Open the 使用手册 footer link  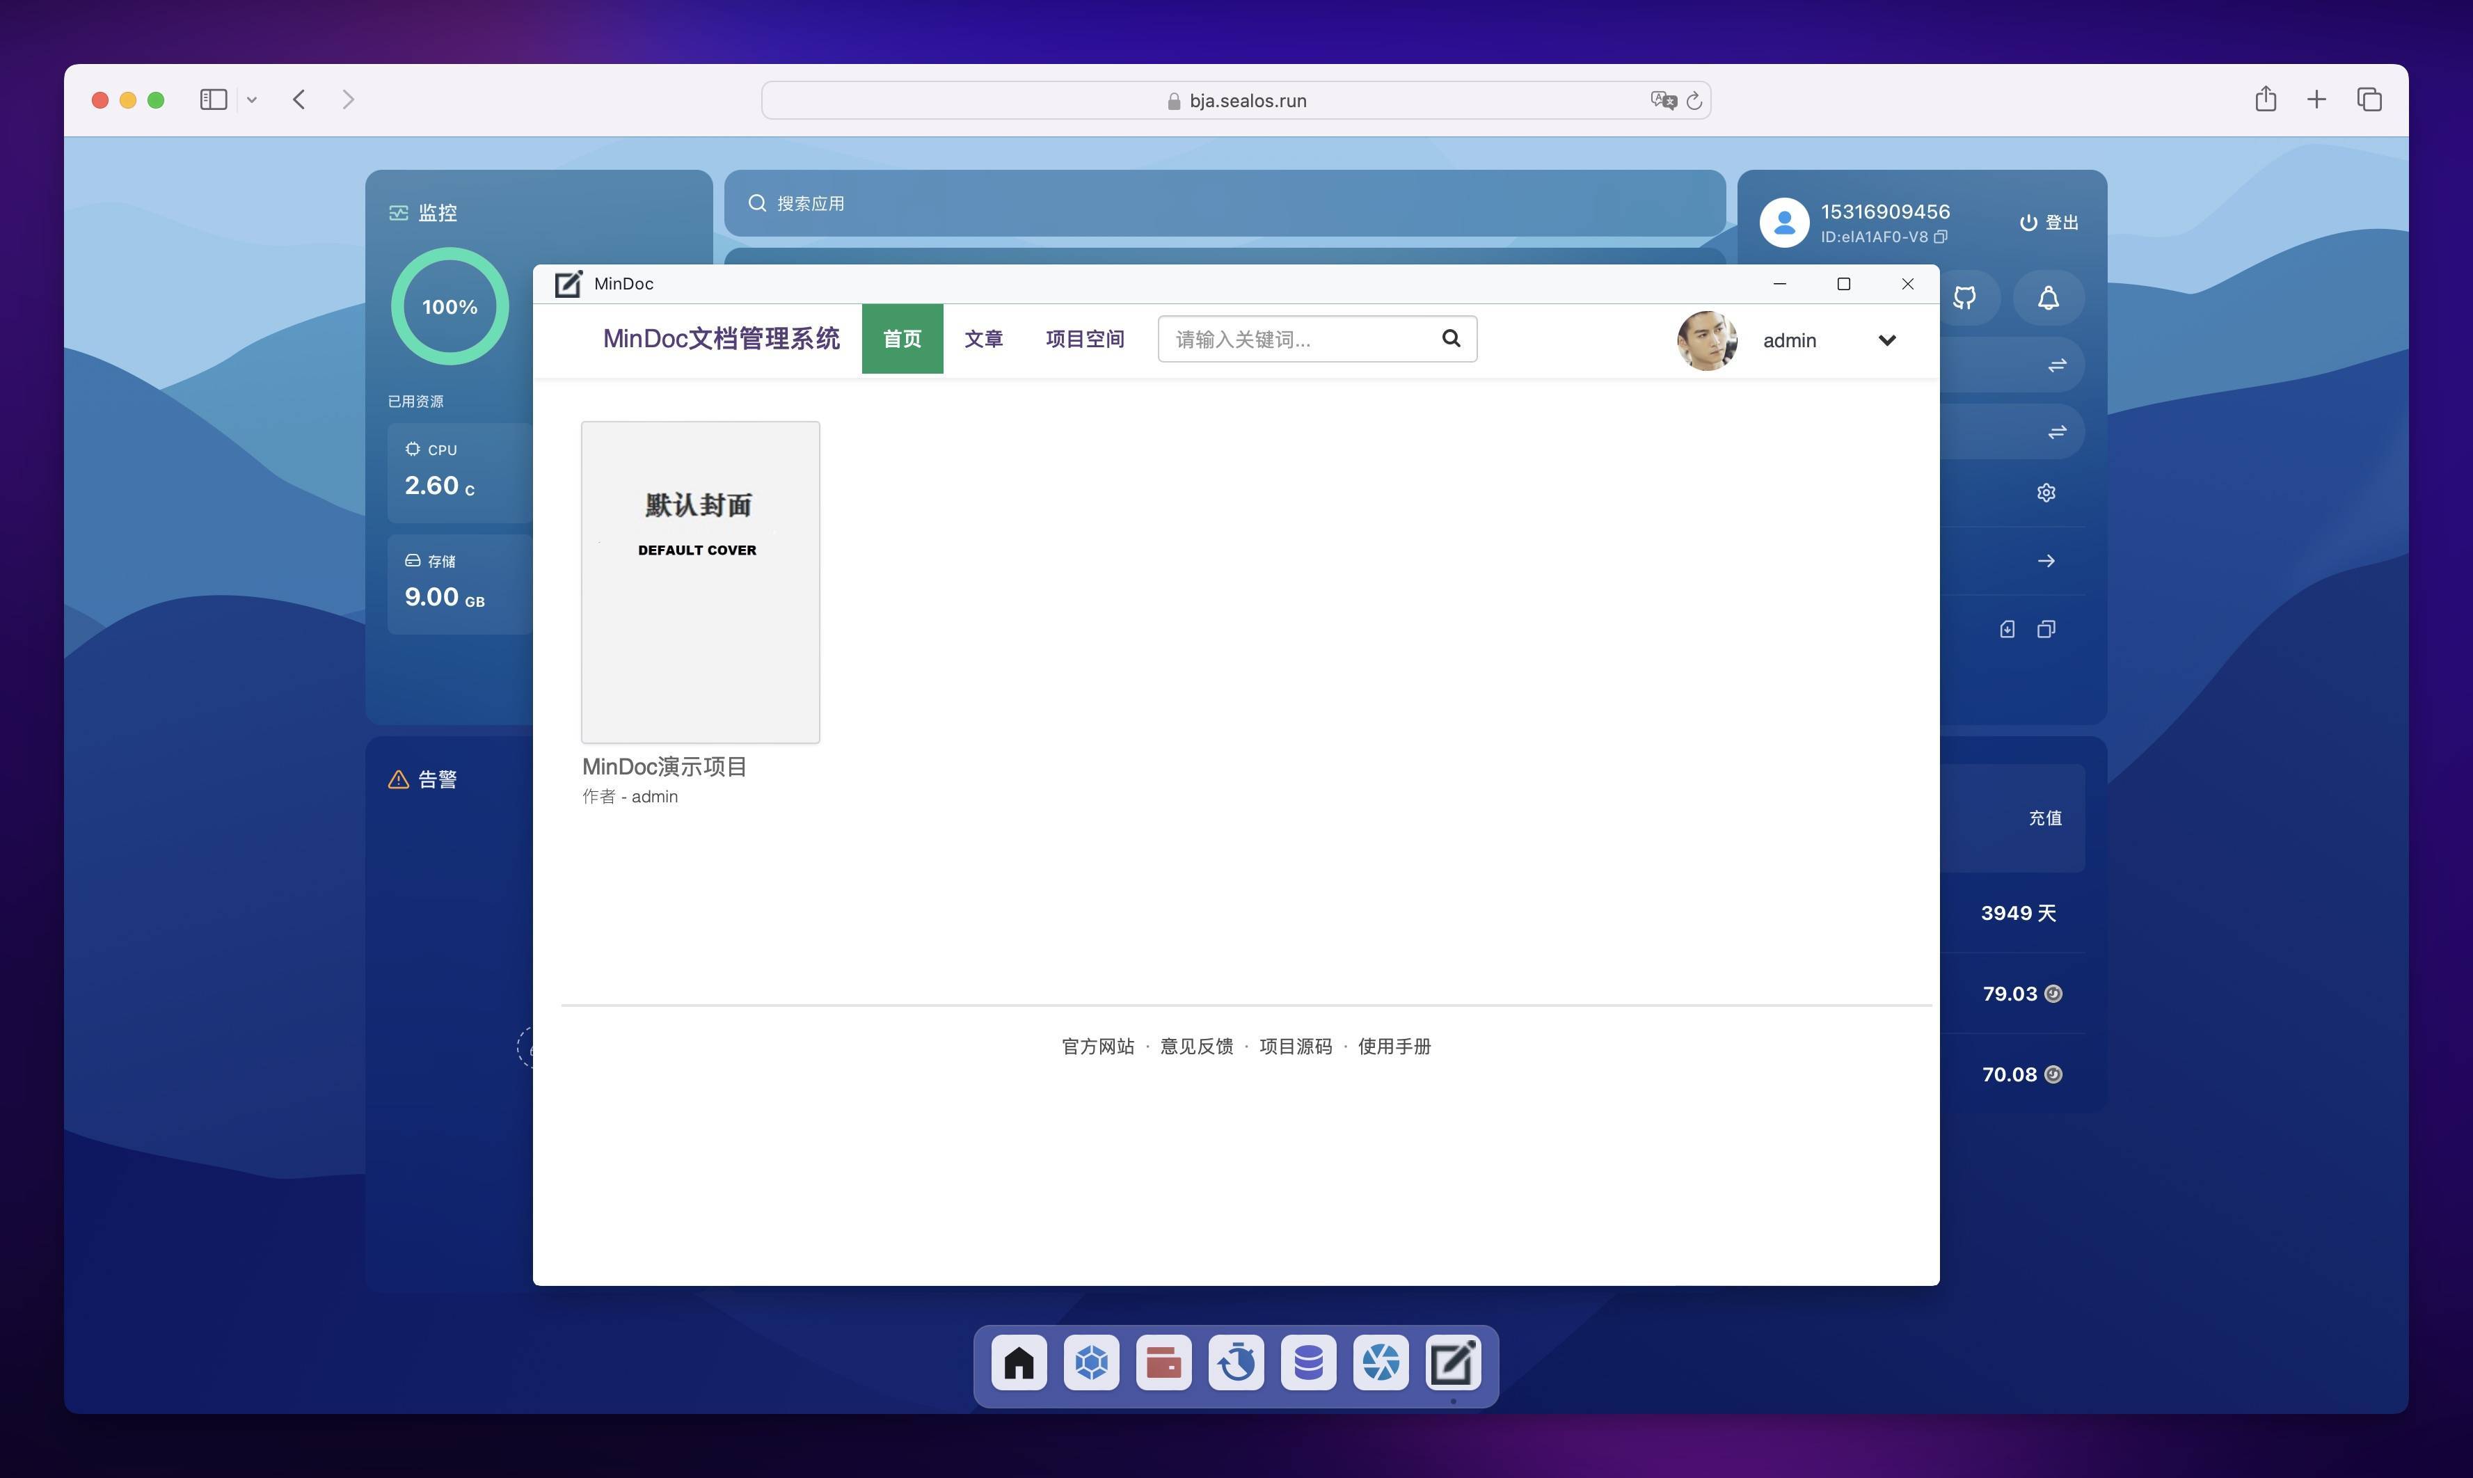(1393, 1046)
